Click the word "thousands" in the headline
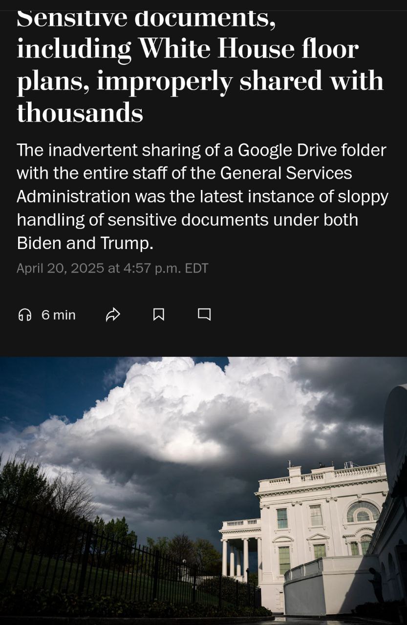 (80, 112)
